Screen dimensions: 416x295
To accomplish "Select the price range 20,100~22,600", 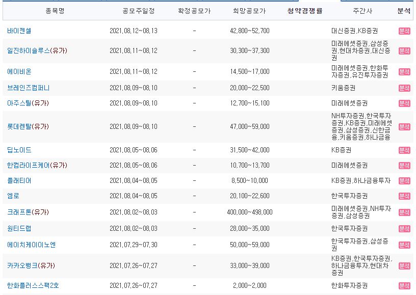I will (x=250, y=196).
